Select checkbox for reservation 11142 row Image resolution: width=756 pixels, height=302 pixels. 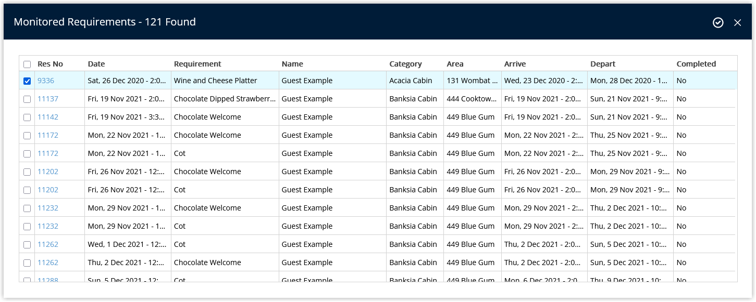(x=27, y=117)
